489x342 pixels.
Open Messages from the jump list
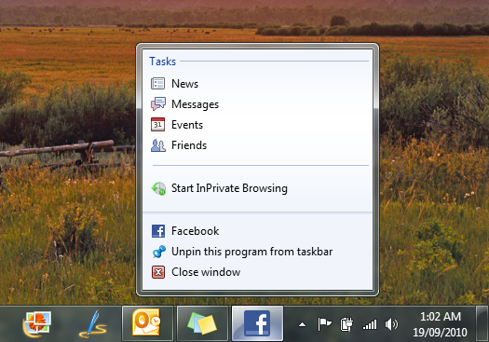coord(257,104)
